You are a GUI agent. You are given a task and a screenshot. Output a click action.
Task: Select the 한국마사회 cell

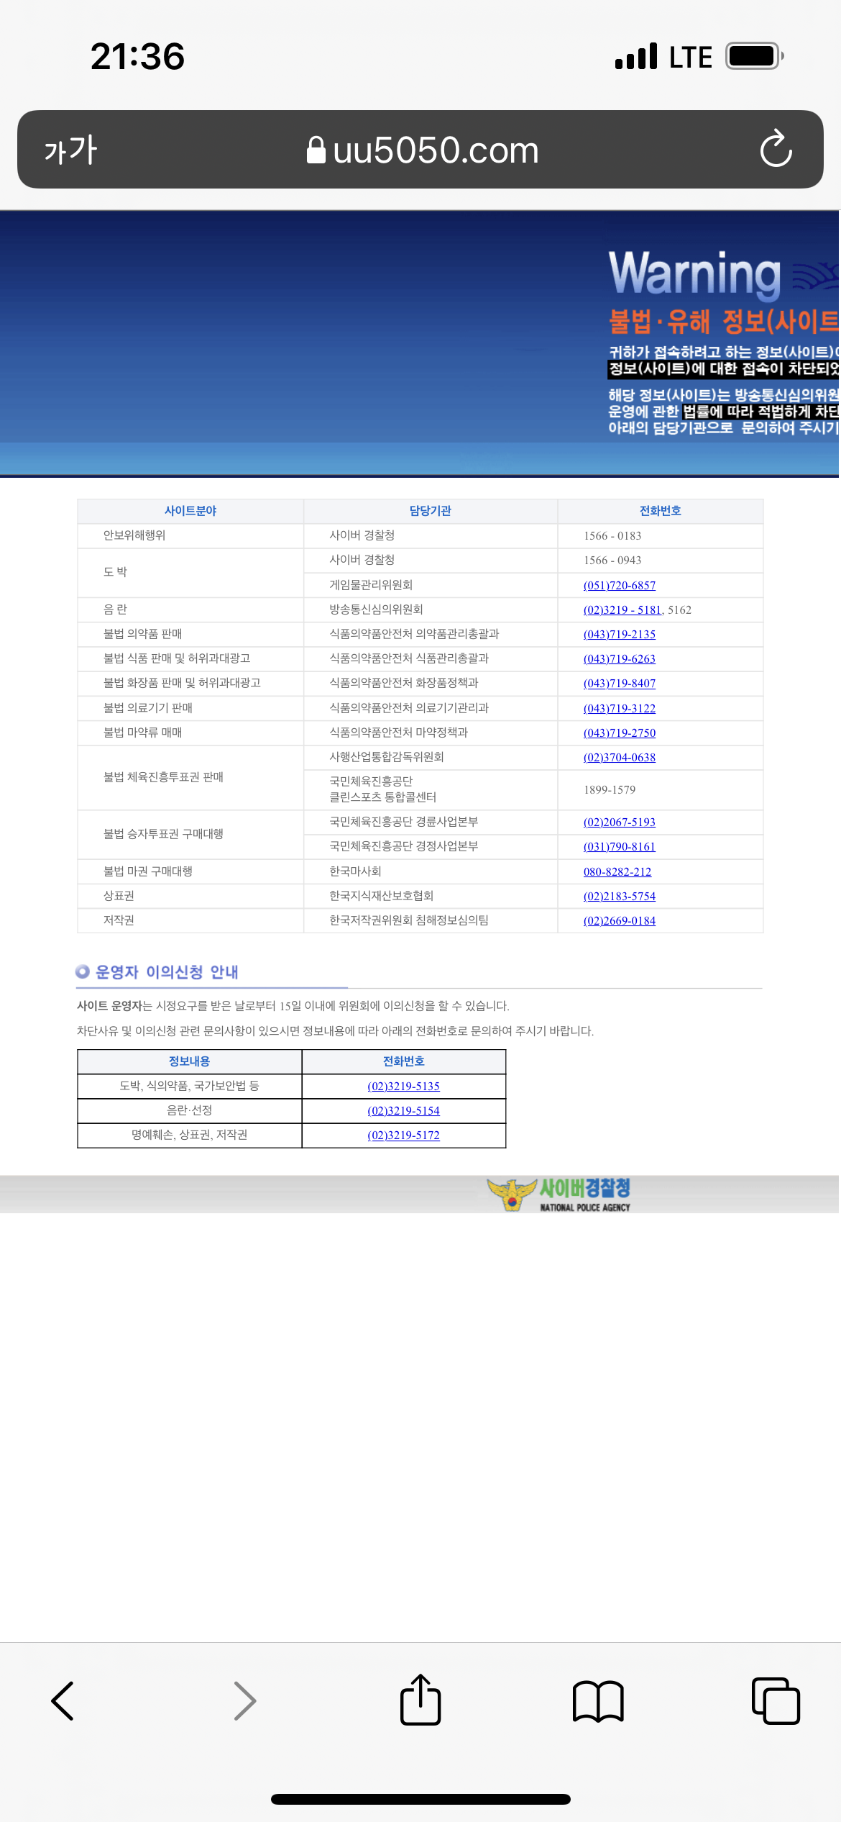[x=431, y=871]
